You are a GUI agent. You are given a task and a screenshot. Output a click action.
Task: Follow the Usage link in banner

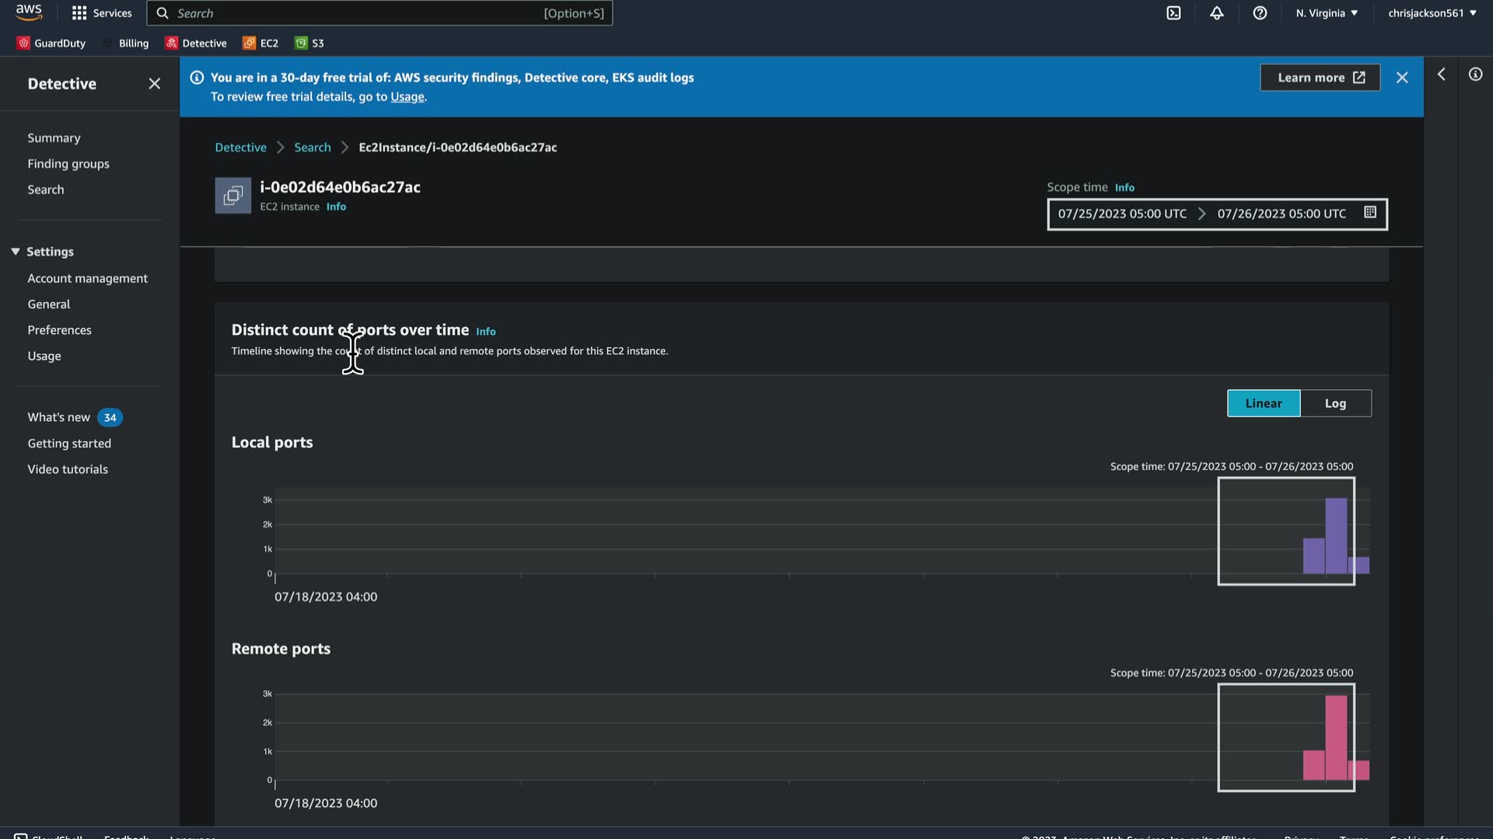(407, 97)
